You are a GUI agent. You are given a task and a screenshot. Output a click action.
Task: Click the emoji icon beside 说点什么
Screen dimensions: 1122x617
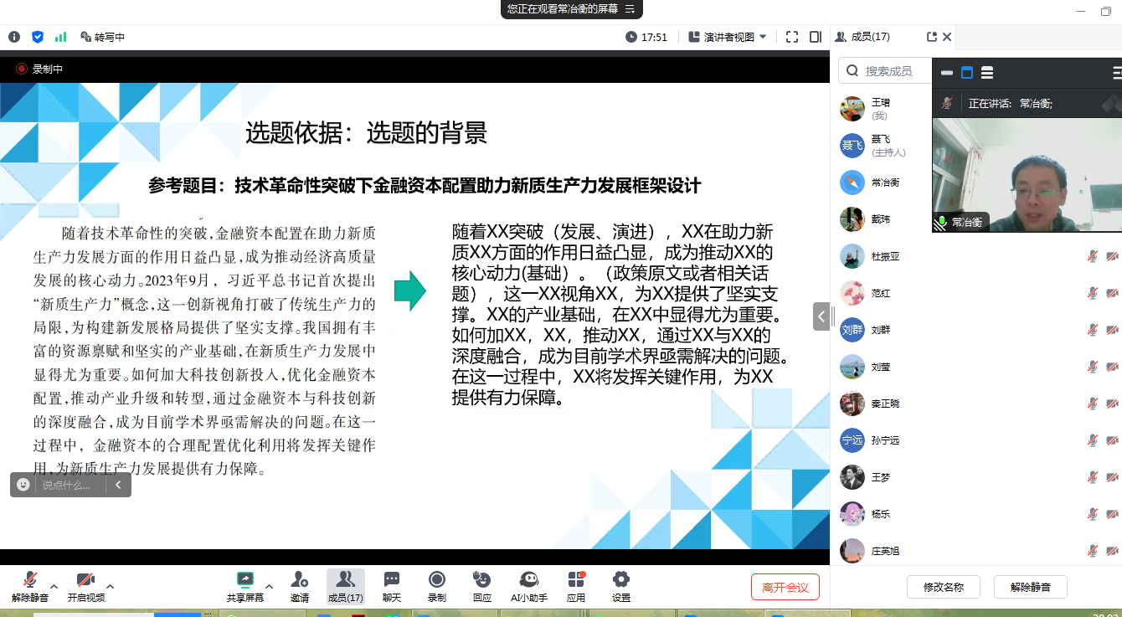point(23,485)
